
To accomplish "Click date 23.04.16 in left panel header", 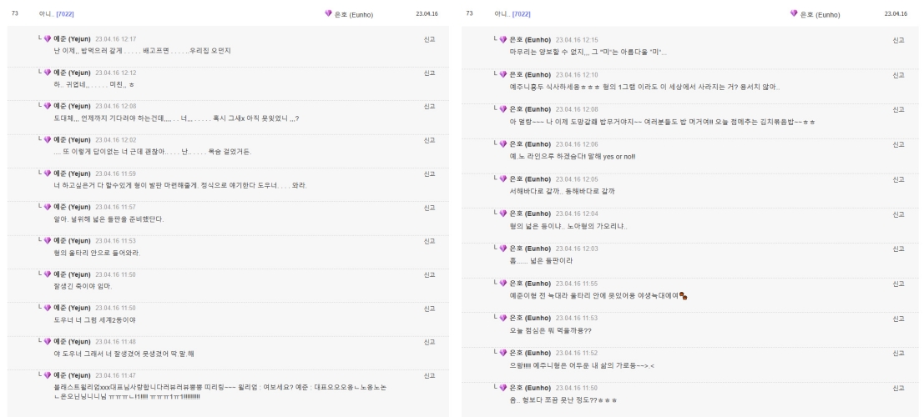I will point(427,13).
